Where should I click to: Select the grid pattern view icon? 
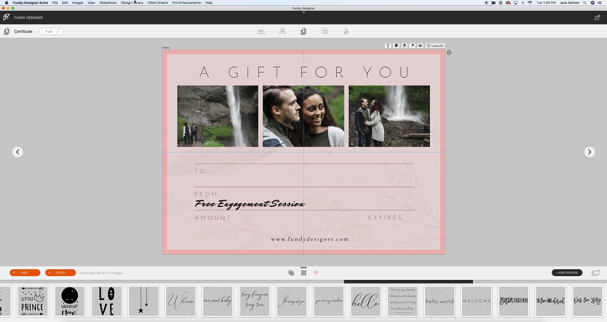[x=303, y=273]
